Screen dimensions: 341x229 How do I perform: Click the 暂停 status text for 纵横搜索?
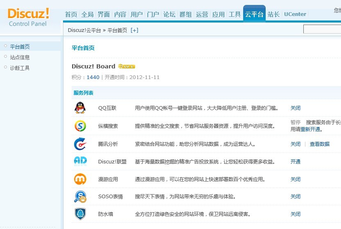click(x=295, y=122)
